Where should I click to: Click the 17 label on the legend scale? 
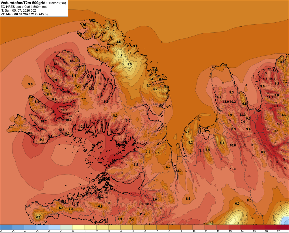coord(278,231)
